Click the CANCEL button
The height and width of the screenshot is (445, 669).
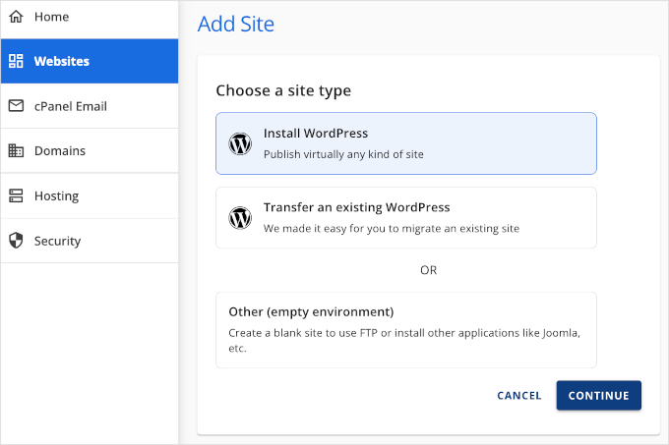pyautogui.click(x=519, y=396)
